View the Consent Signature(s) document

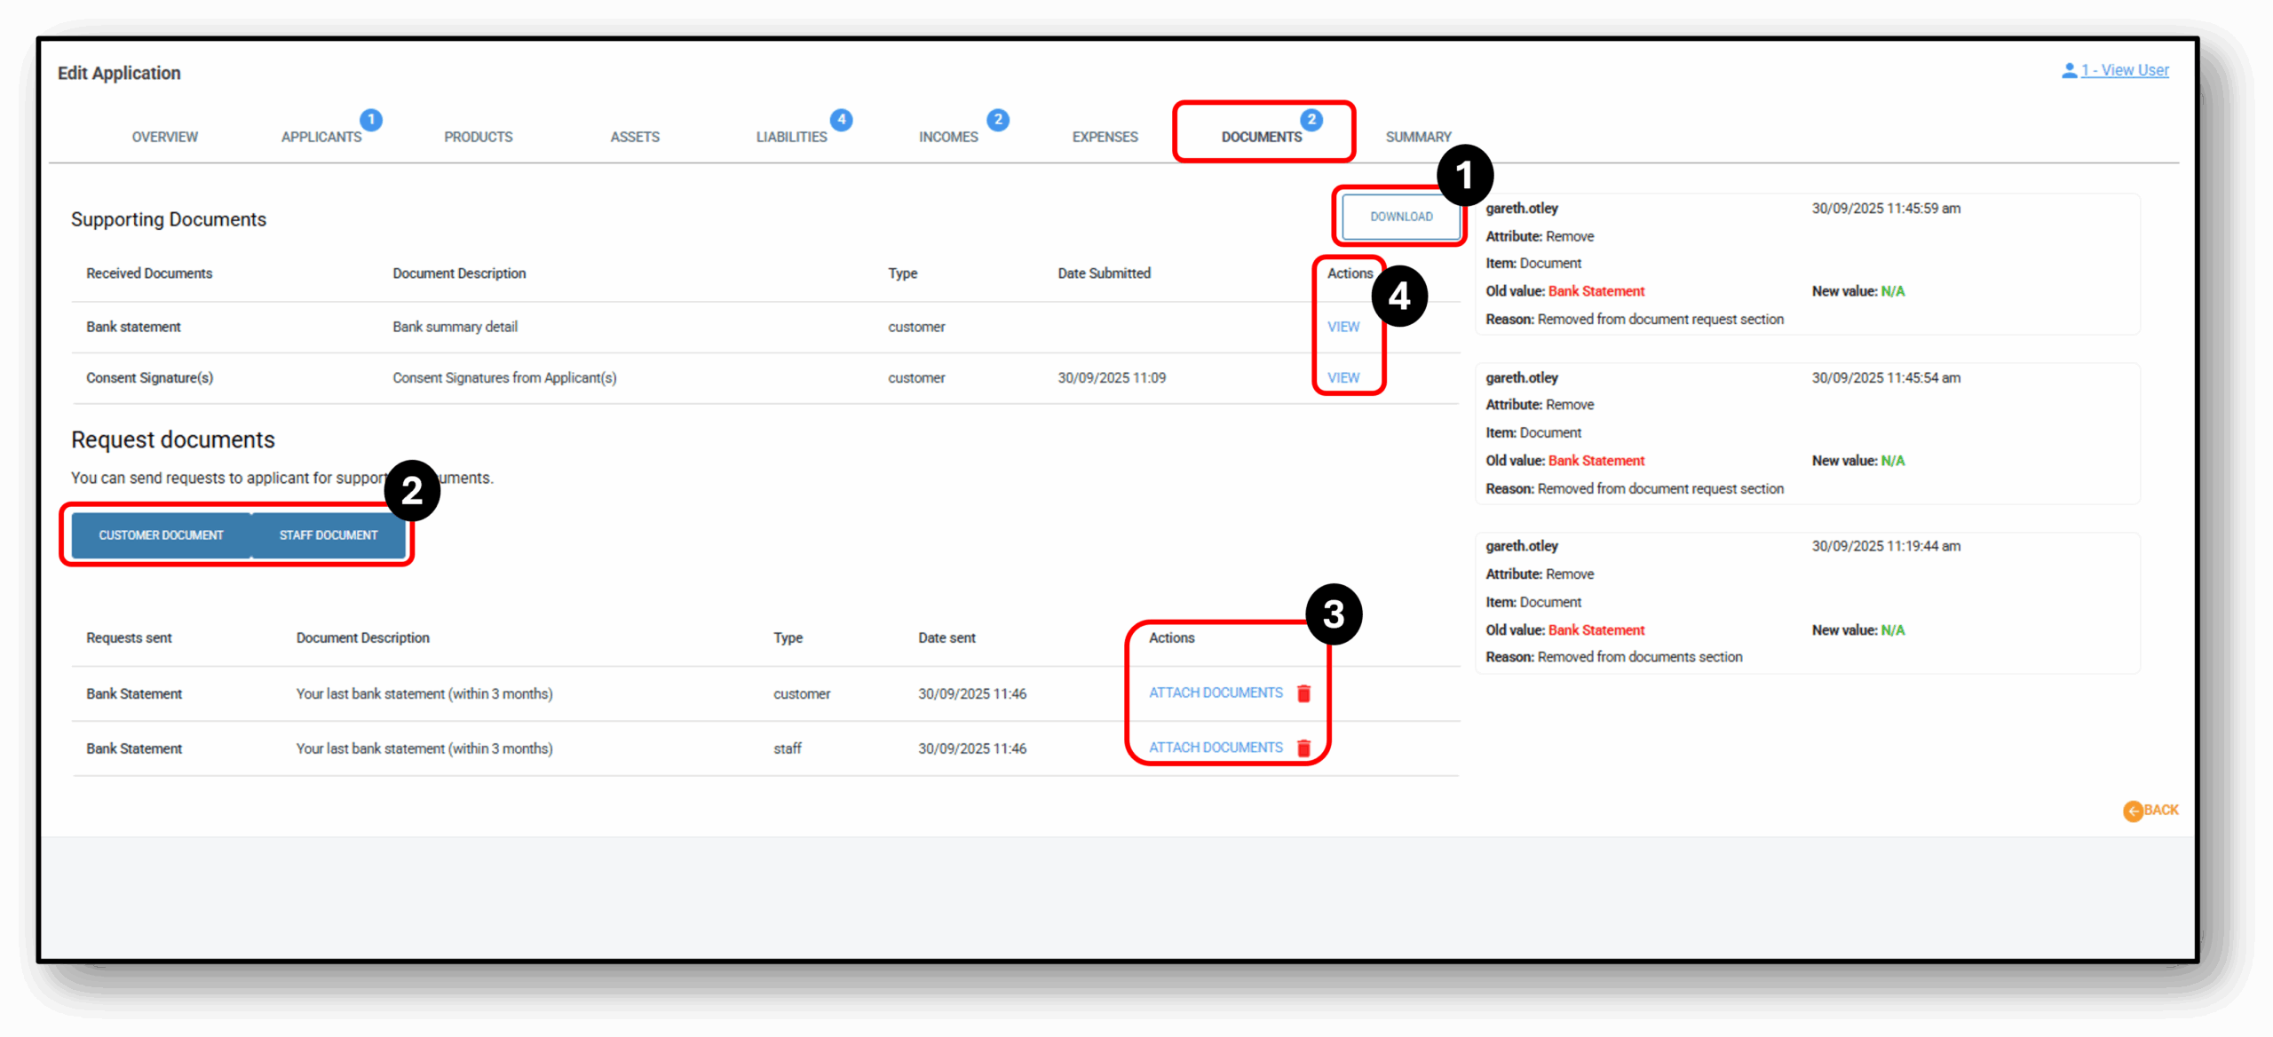(1343, 377)
